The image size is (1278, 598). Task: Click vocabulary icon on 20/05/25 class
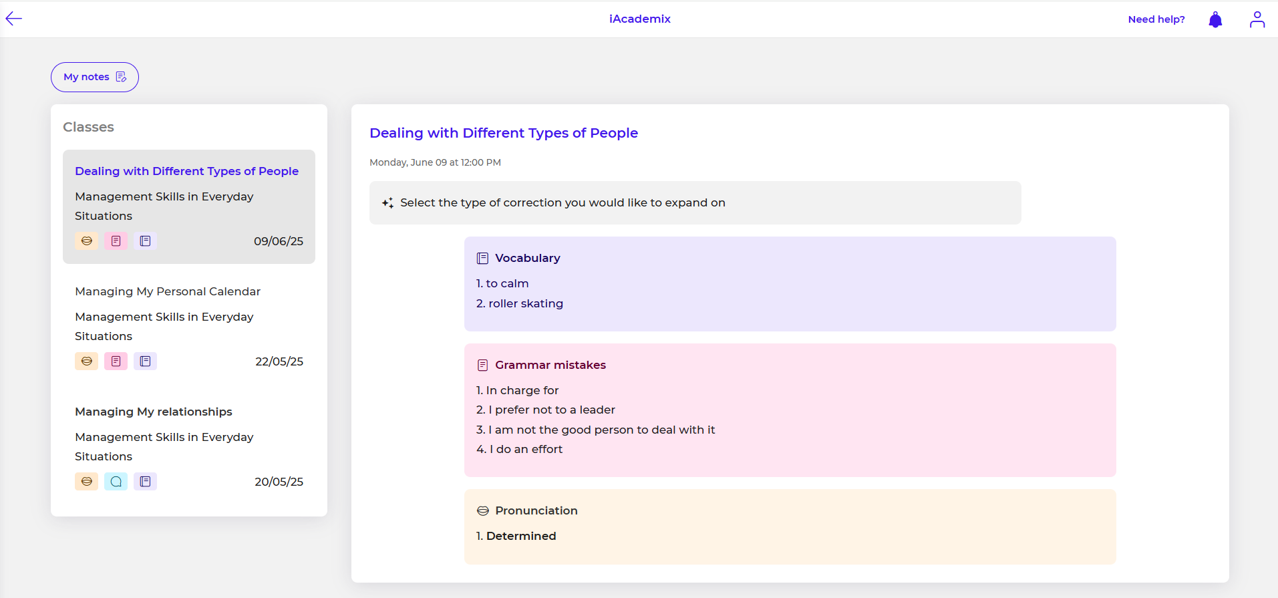145,482
